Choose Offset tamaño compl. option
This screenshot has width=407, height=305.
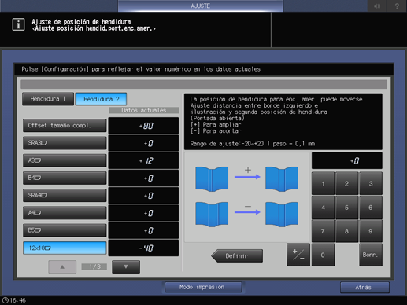tap(65, 126)
